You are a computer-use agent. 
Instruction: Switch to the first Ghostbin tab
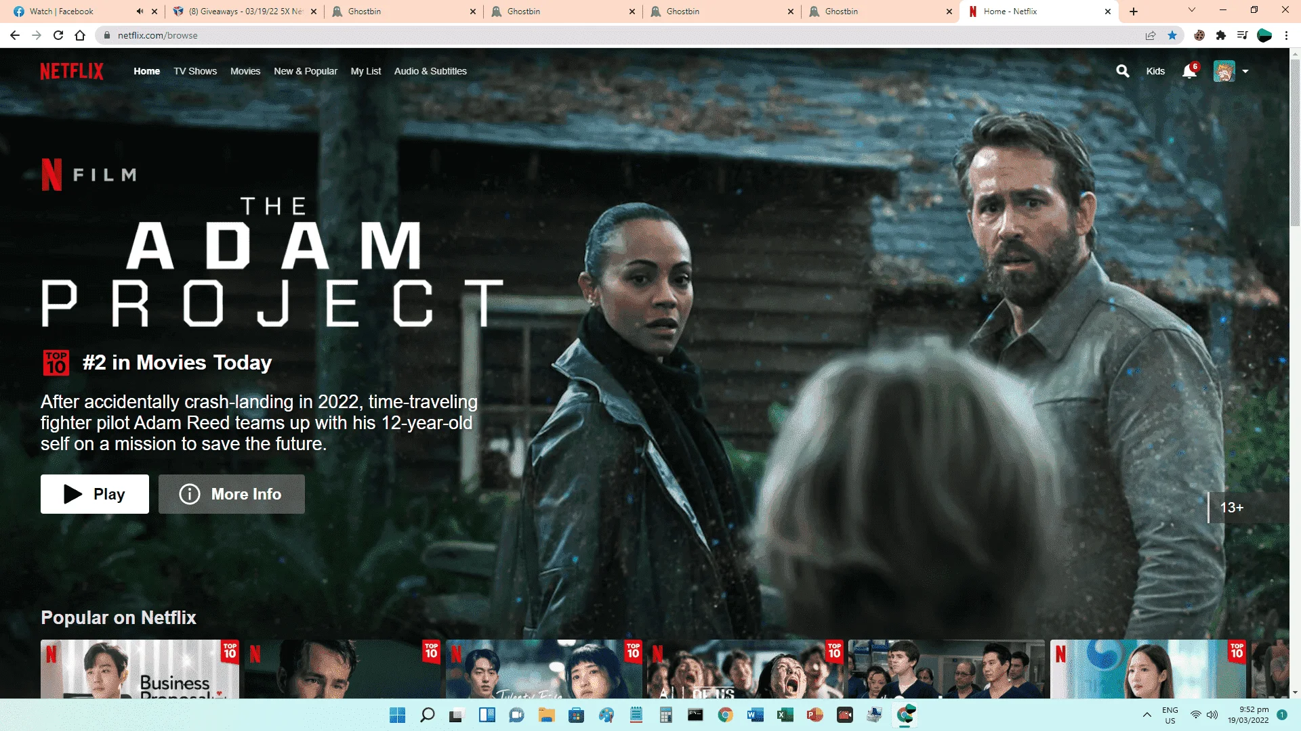403,12
